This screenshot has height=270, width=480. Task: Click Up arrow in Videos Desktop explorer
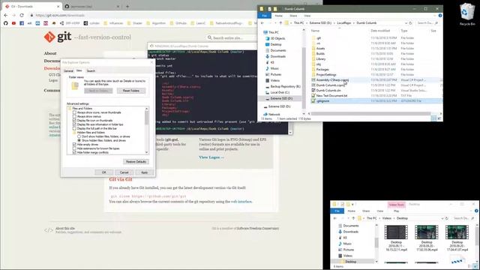[353, 218]
